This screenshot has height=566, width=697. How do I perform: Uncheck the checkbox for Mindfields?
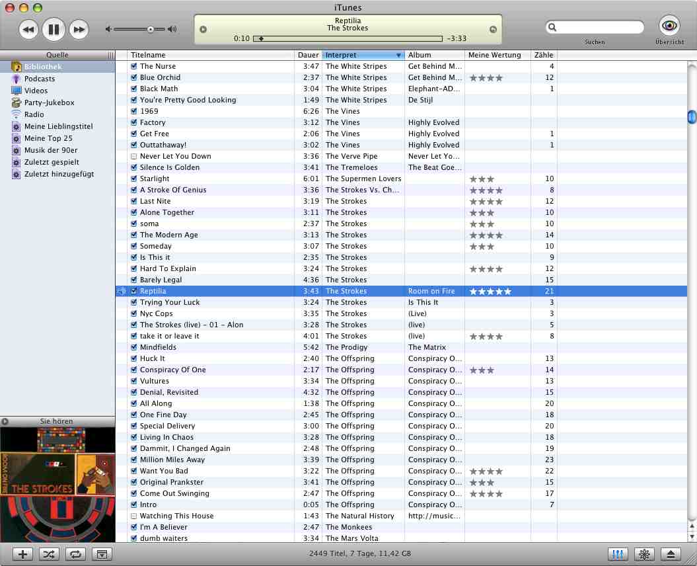pos(134,347)
